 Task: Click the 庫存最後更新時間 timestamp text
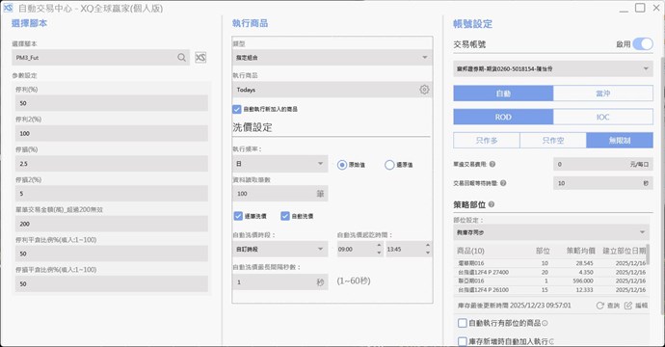(514, 306)
